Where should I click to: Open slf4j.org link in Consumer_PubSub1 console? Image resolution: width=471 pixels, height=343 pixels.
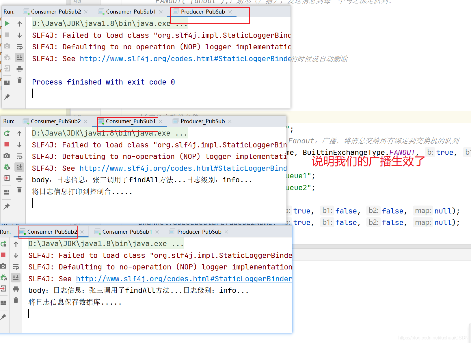coord(183,168)
